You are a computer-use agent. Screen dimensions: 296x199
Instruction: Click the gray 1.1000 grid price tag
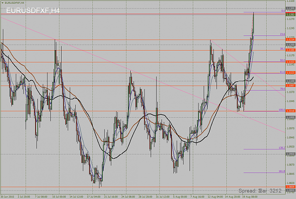tap(291, 117)
